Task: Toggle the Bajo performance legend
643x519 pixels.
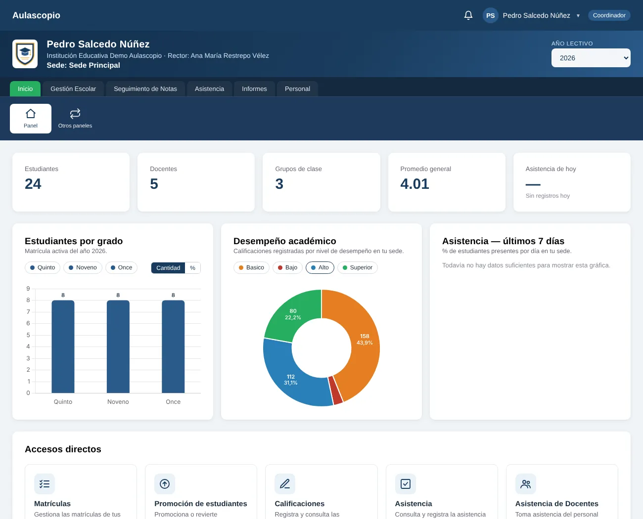Action: tap(287, 267)
